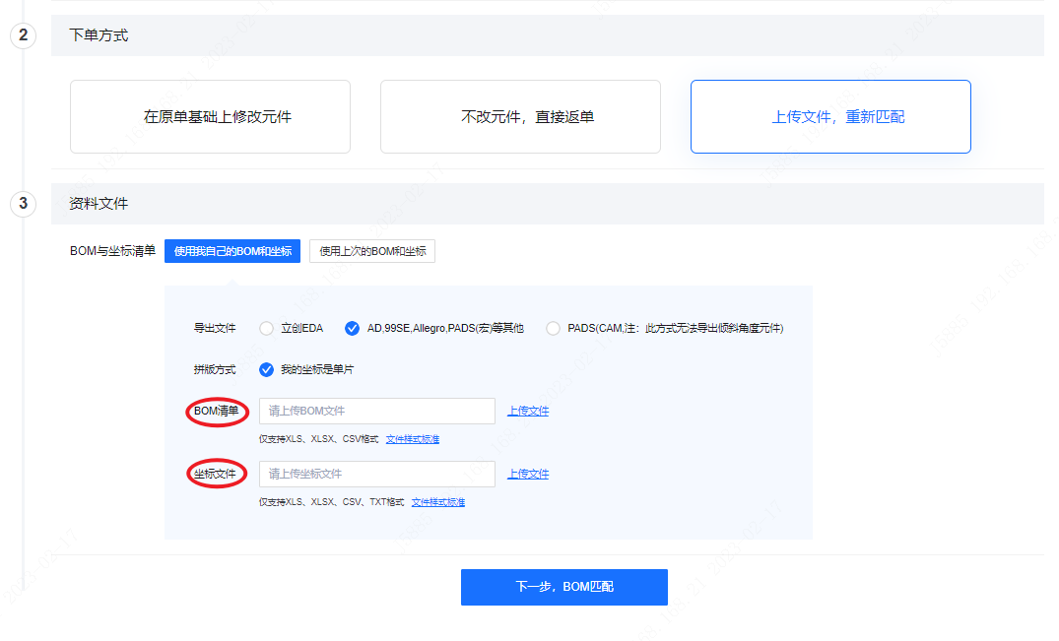Click the 请上传坐标文件 input field
Image resolution: width=1059 pixels, height=641 pixels.
376,474
